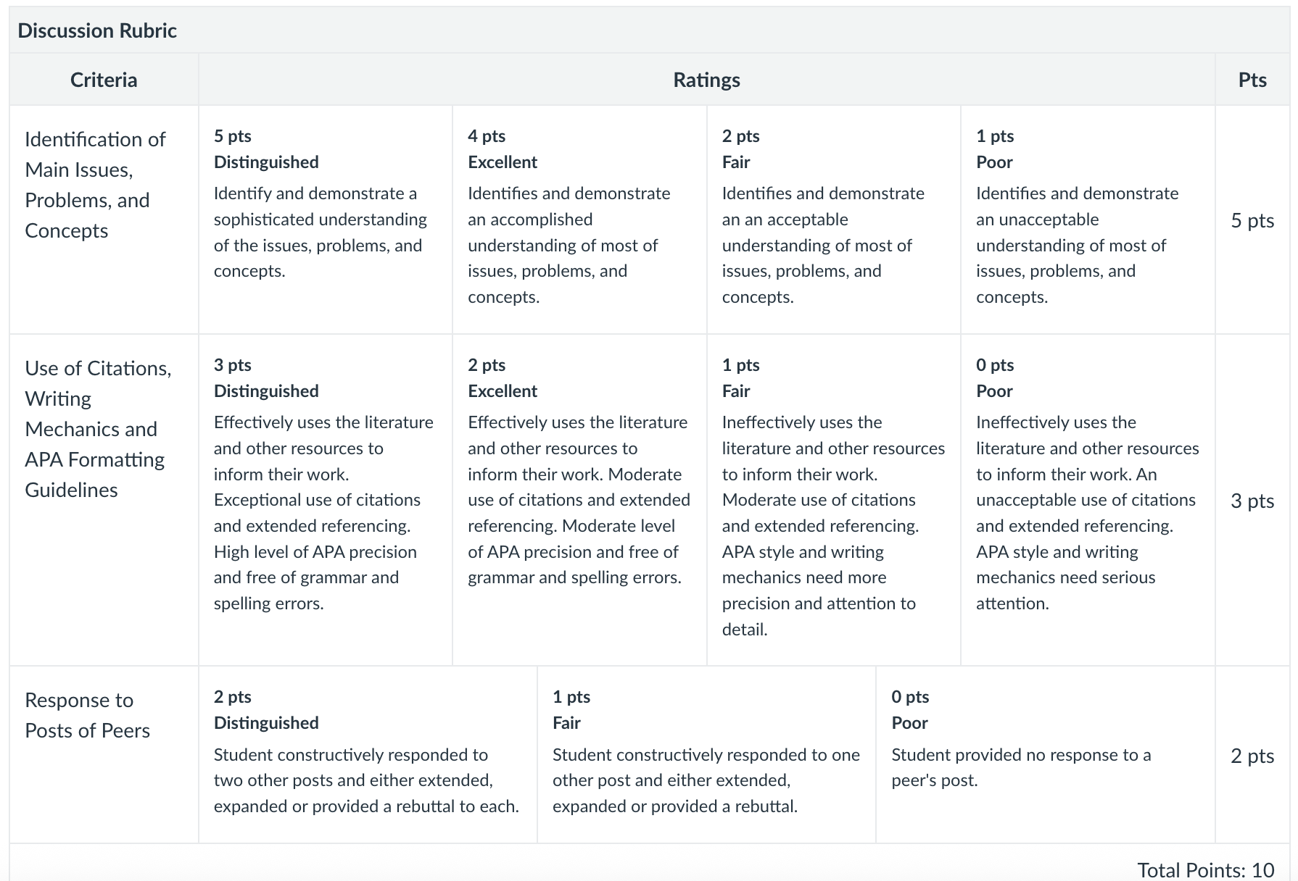Pick the 1 pts Fair rating for Citations
Image resolution: width=1298 pixels, height=881 pixels.
tap(834, 500)
